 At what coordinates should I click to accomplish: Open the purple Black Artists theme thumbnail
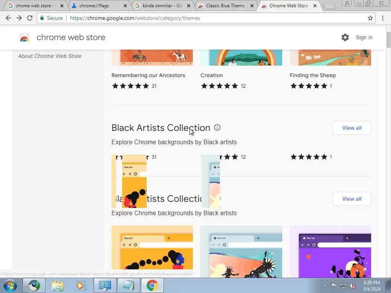pos(330,251)
